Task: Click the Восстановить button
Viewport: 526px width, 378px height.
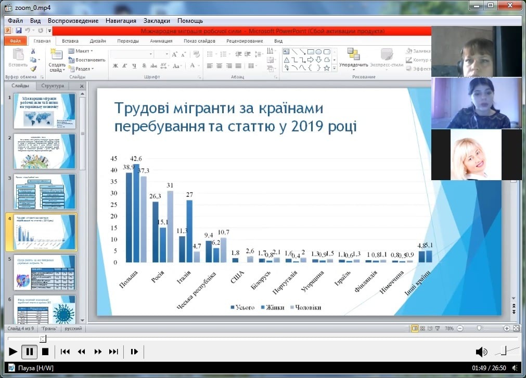Action: [87, 60]
